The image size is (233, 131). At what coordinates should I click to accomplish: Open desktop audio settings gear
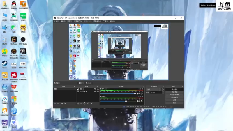(x=142, y=101)
